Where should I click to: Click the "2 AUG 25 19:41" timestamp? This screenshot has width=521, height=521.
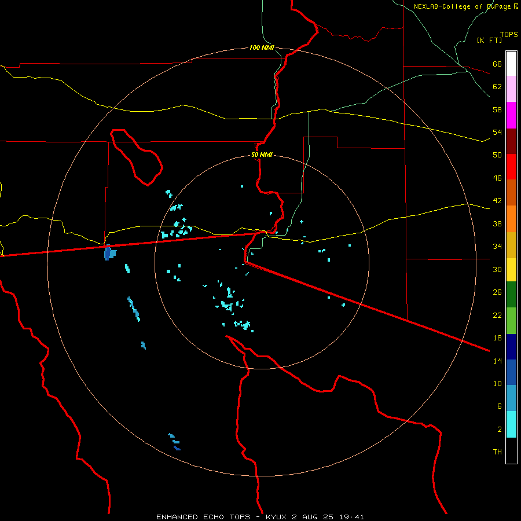[328, 517]
